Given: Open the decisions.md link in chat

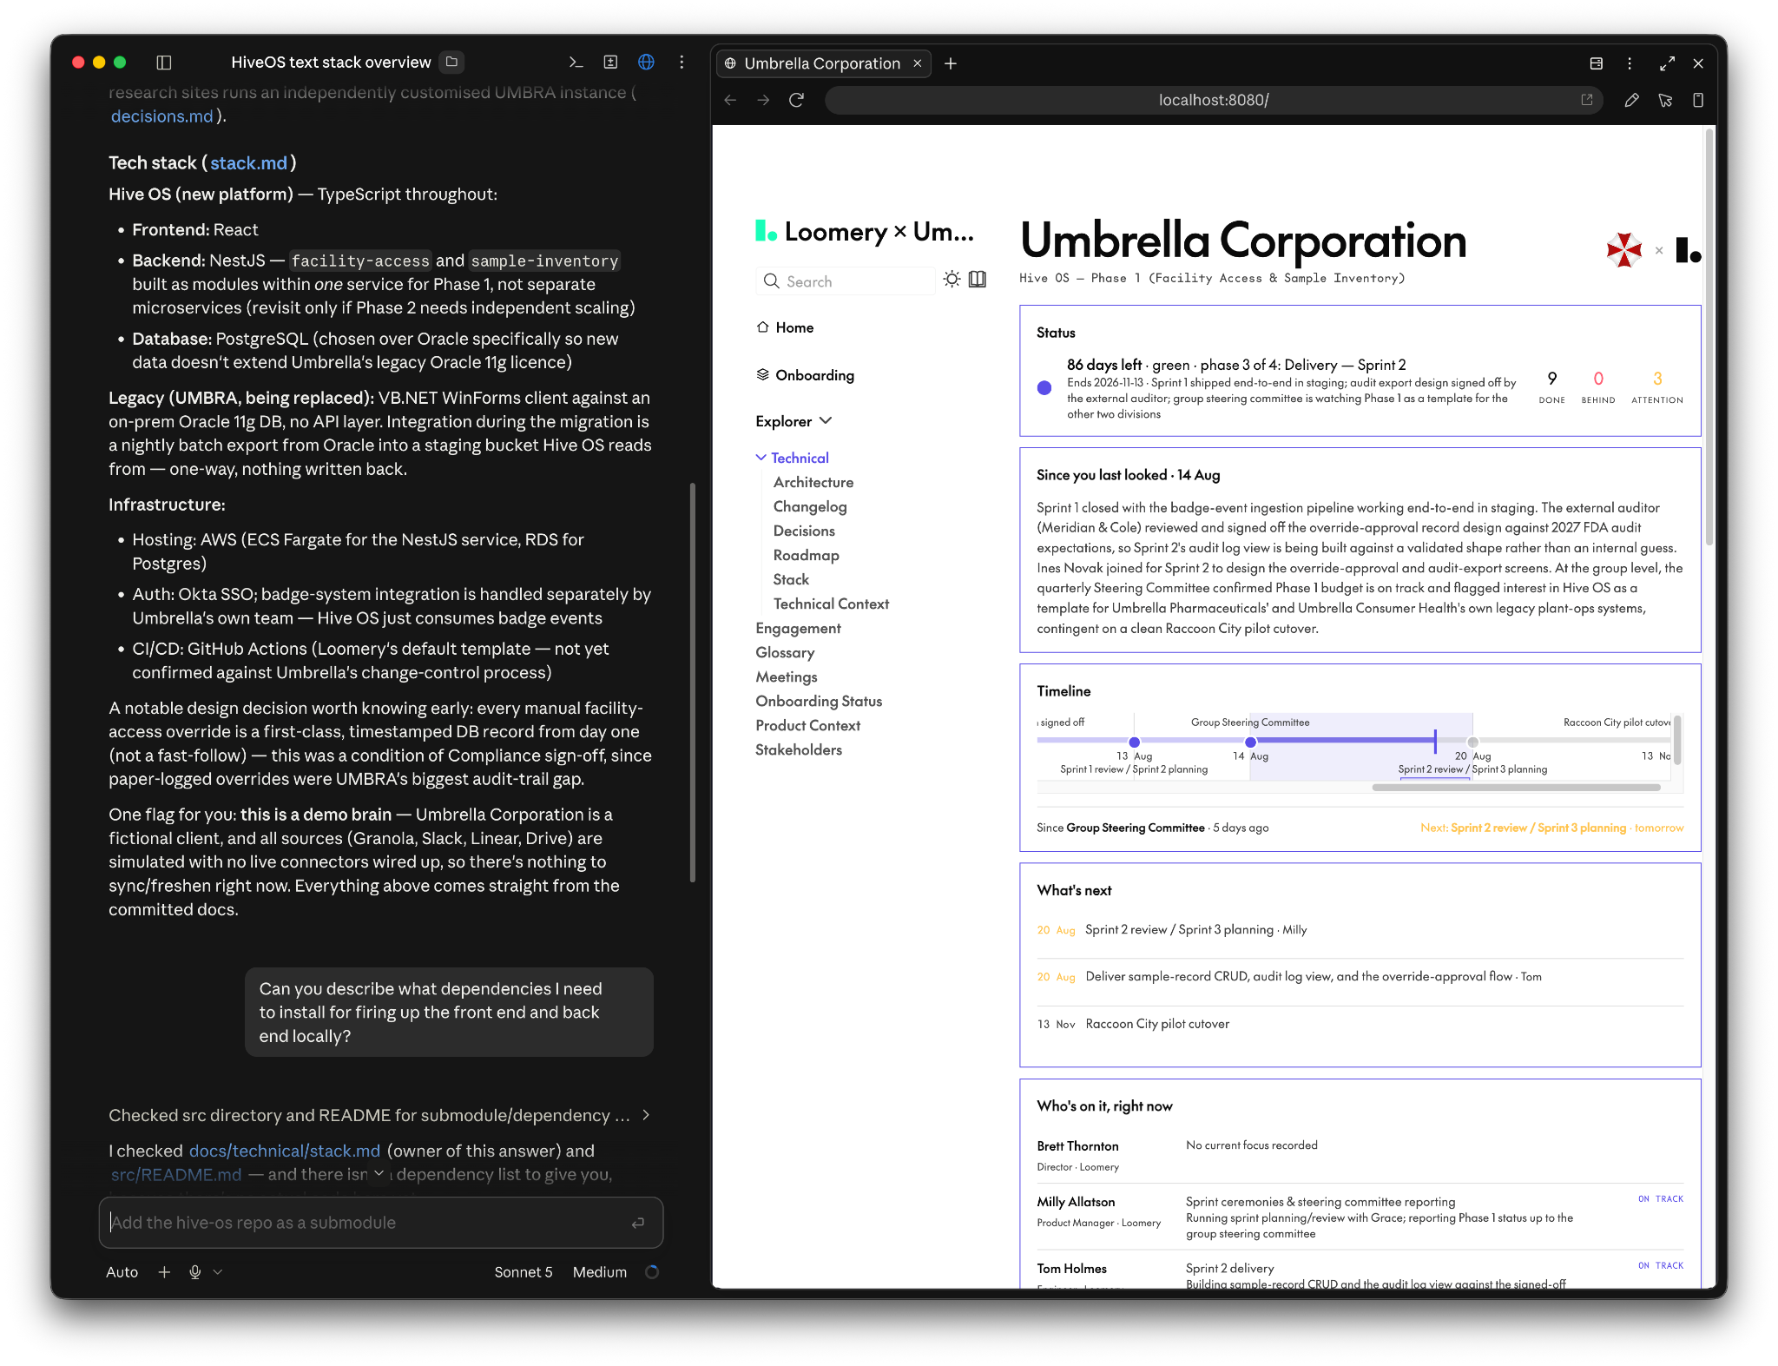Looking at the screenshot, I should (x=161, y=116).
